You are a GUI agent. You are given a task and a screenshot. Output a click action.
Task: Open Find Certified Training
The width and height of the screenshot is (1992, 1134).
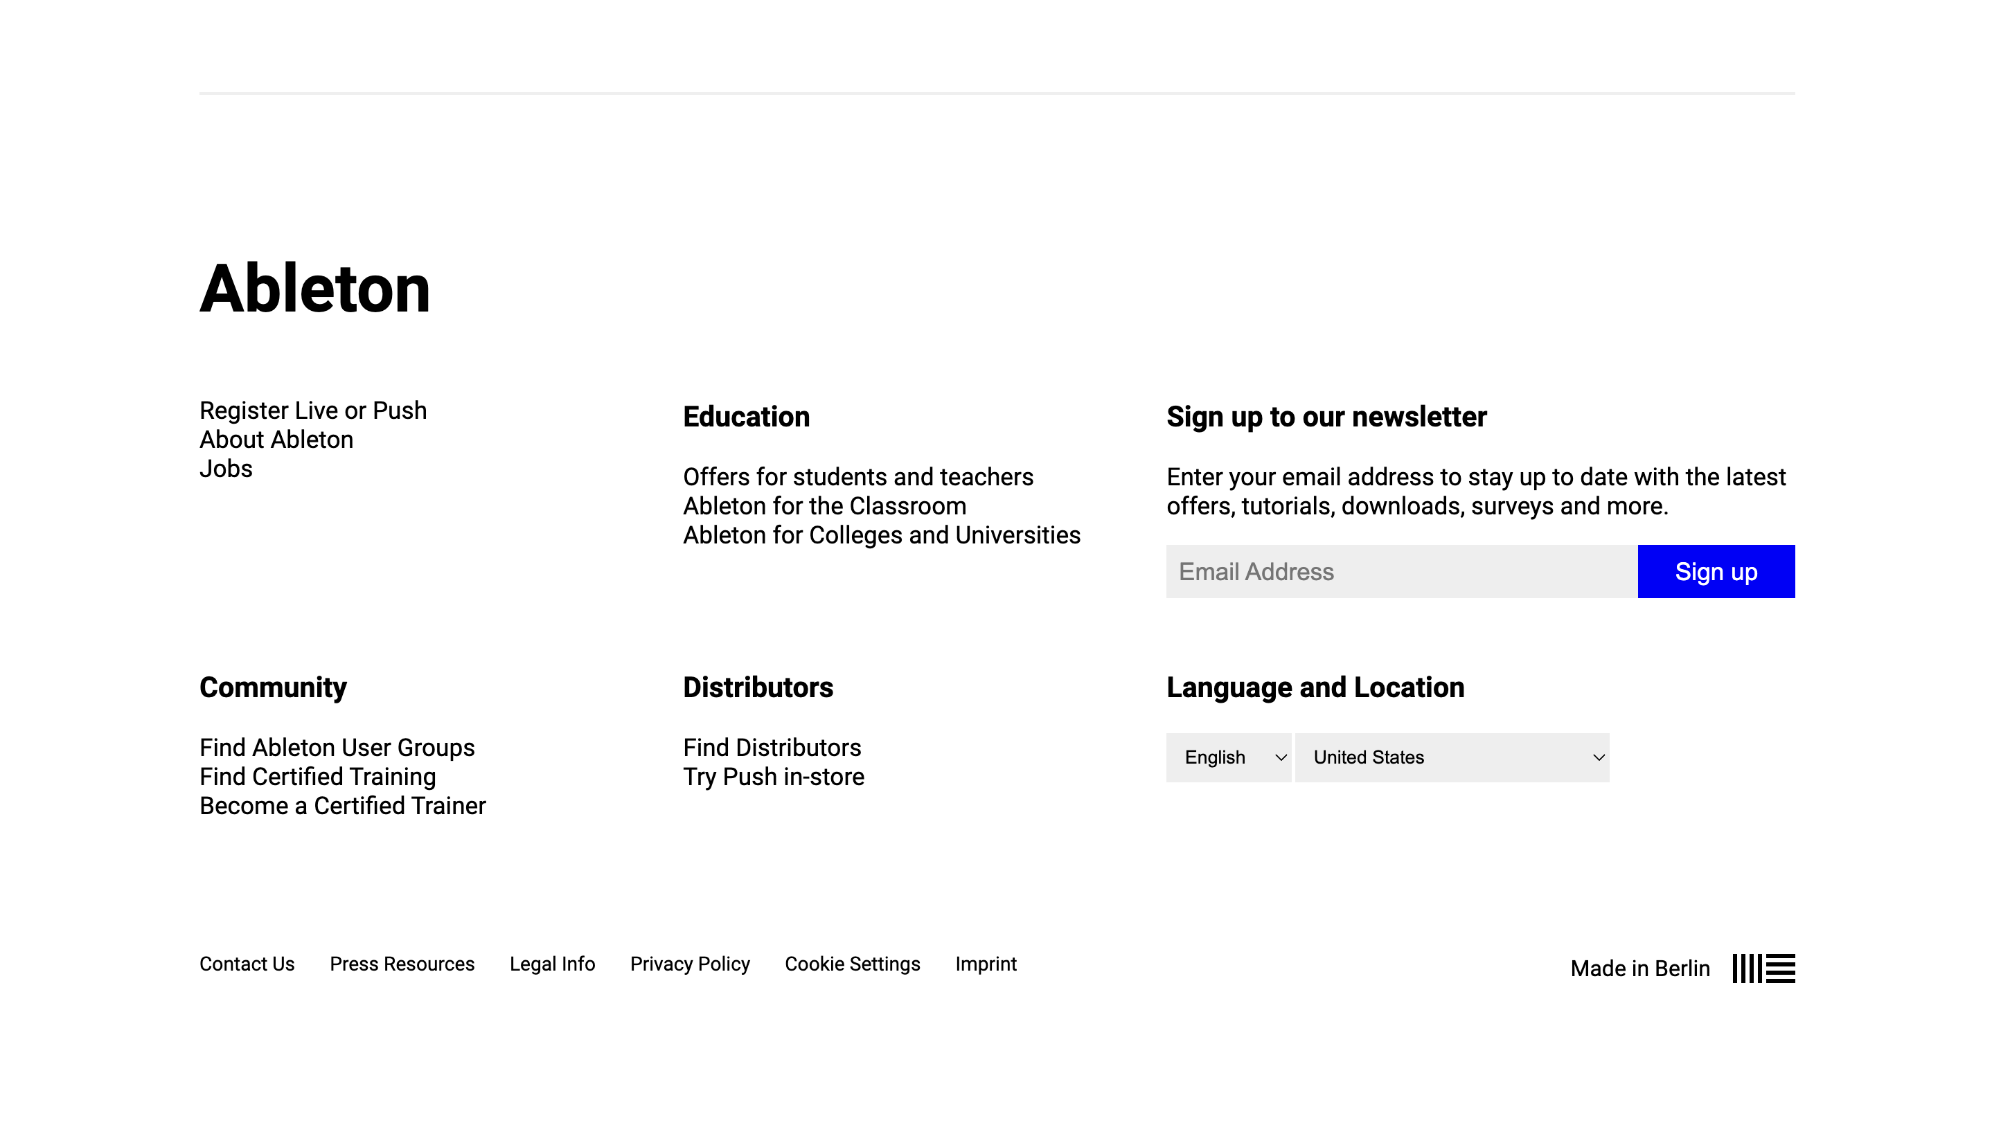[x=318, y=777]
